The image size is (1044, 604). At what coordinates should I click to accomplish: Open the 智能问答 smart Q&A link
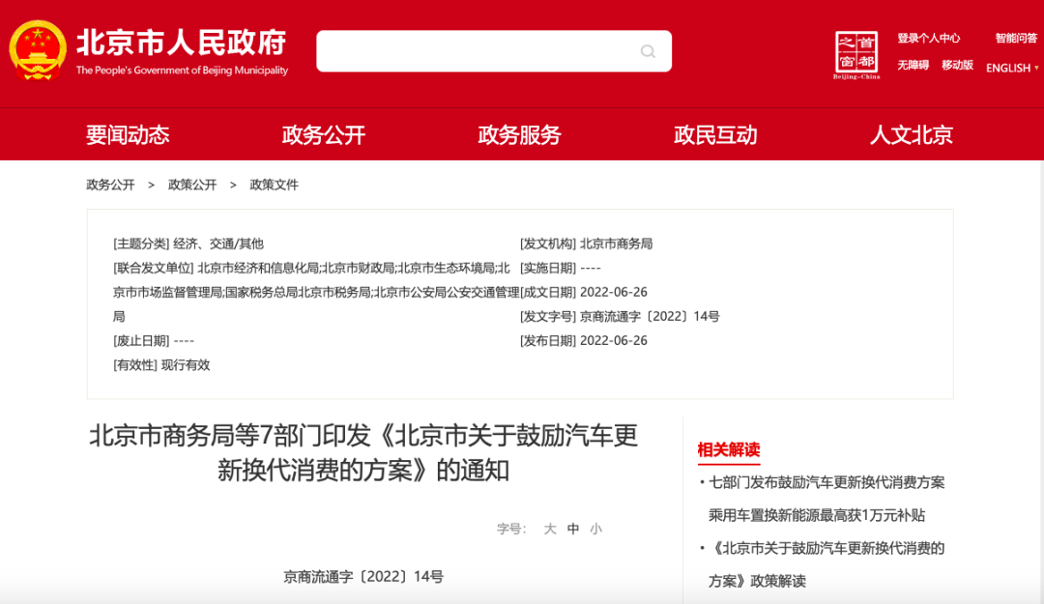pos(1016,39)
